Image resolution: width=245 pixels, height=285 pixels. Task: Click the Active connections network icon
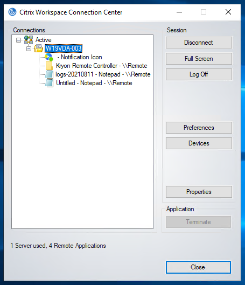pyautogui.click(x=29, y=40)
